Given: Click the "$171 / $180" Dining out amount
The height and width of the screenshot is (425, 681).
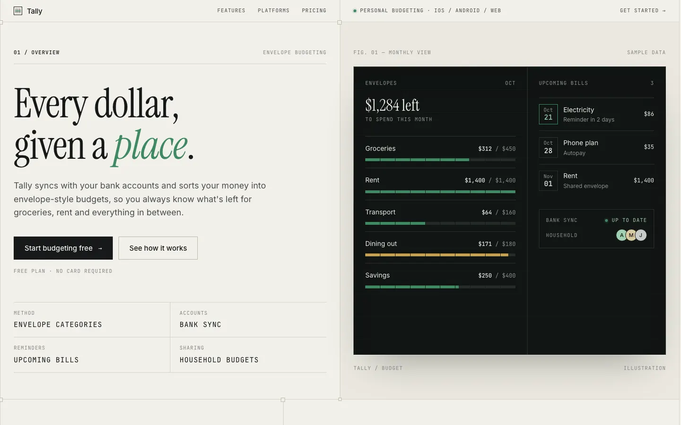Looking at the screenshot, I should (497, 244).
